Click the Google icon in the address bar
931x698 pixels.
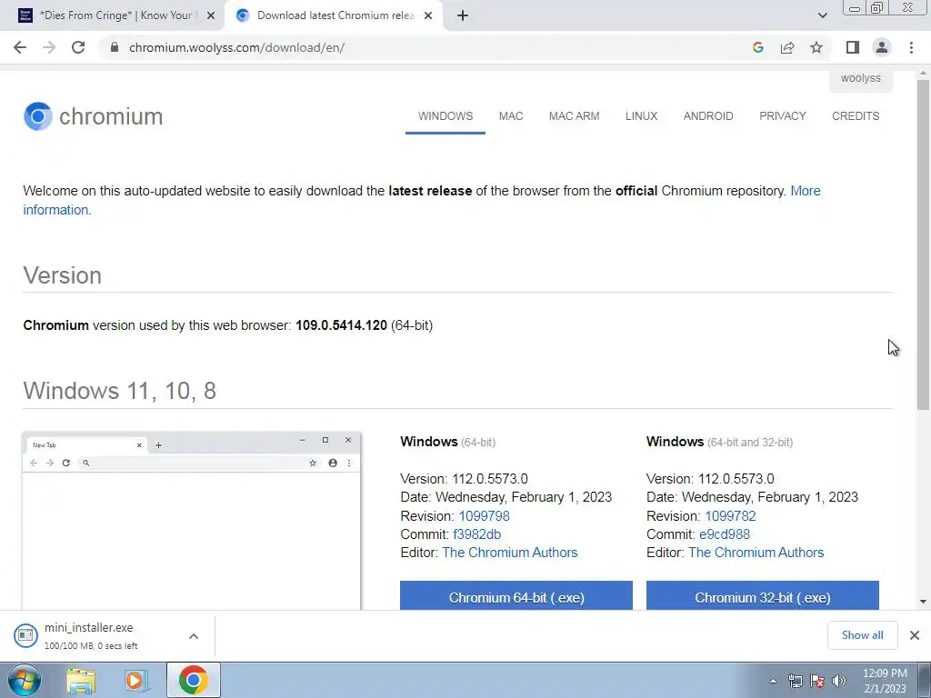757,47
